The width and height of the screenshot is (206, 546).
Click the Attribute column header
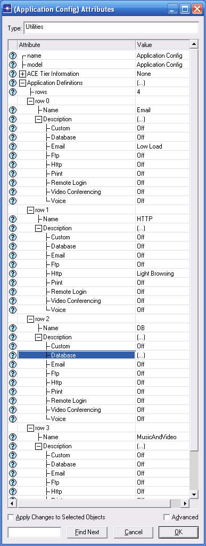(76, 45)
